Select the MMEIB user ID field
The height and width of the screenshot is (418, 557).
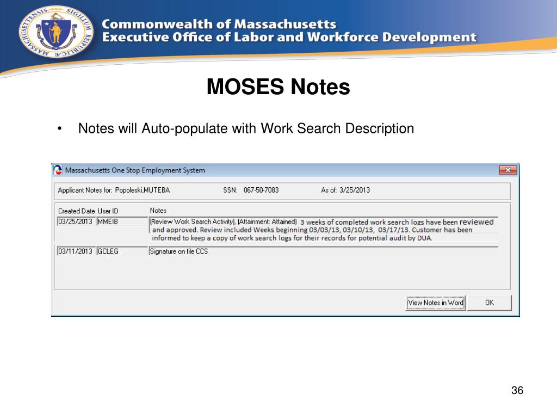click(122, 222)
